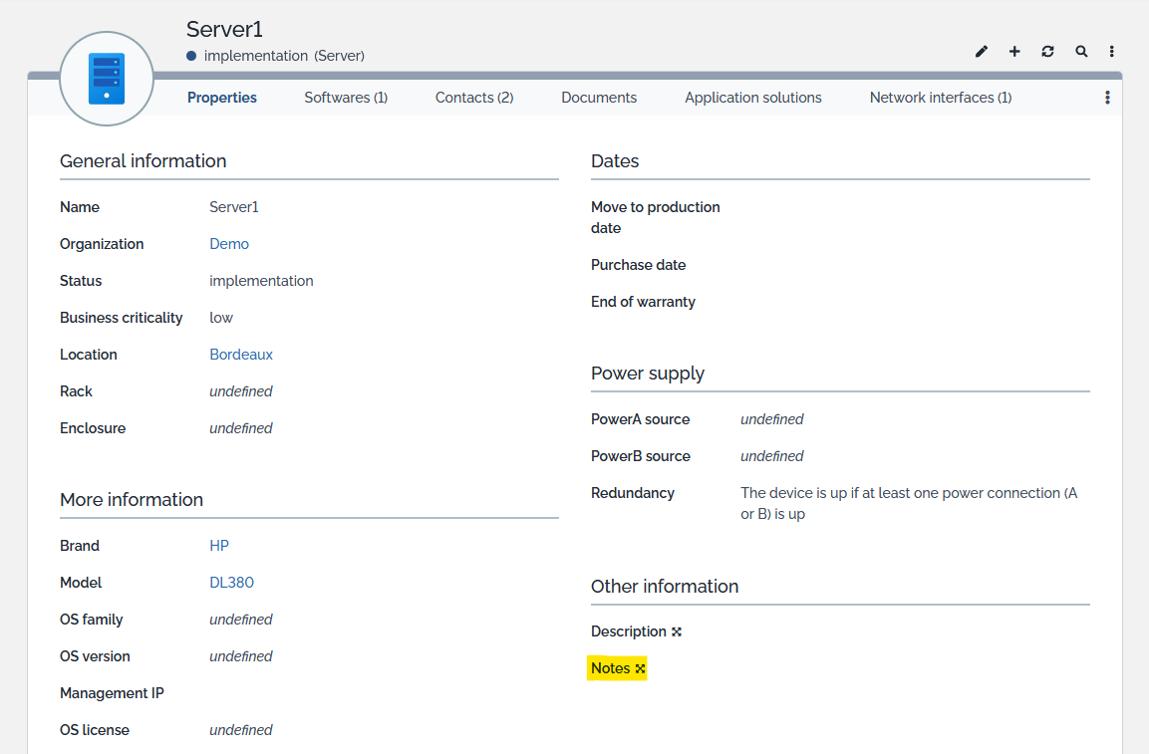This screenshot has height=754, width=1149.
Task: Open Network interfaces (1) tab
Action: pos(941,98)
